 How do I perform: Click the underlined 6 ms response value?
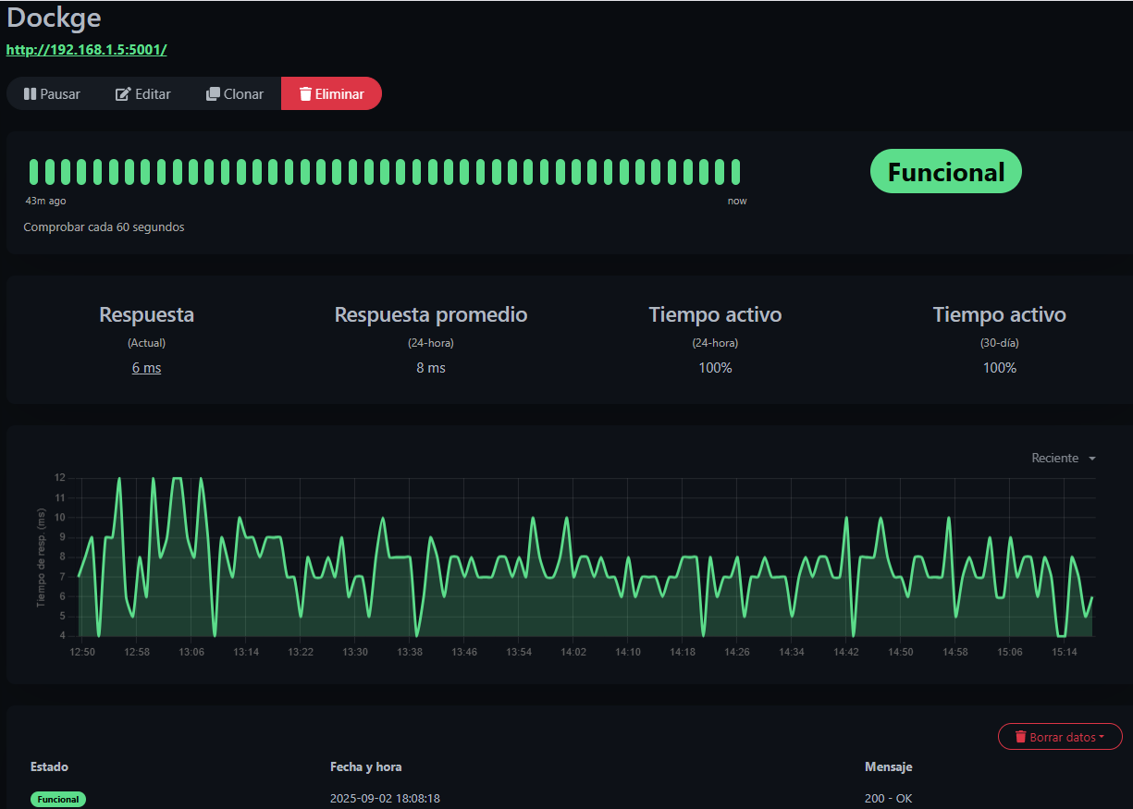(146, 368)
